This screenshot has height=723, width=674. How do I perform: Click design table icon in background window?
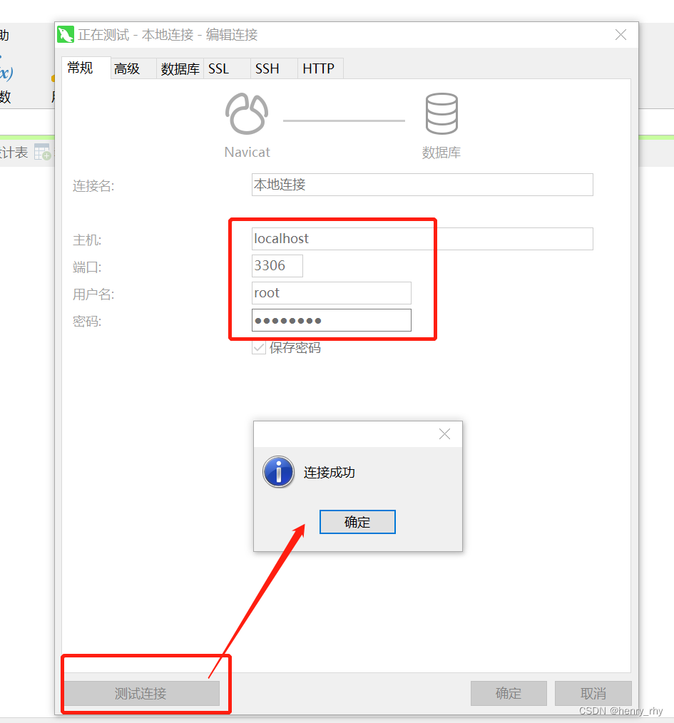(x=43, y=152)
